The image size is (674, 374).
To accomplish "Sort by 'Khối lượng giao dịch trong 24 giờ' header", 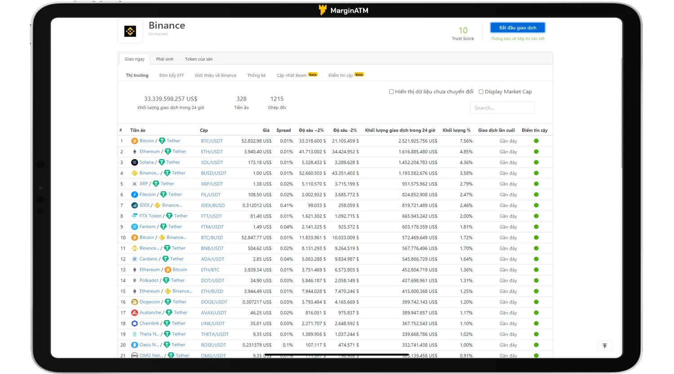I will pos(400,130).
